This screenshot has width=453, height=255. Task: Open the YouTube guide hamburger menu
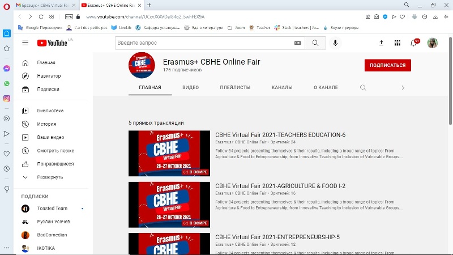[x=25, y=43]
